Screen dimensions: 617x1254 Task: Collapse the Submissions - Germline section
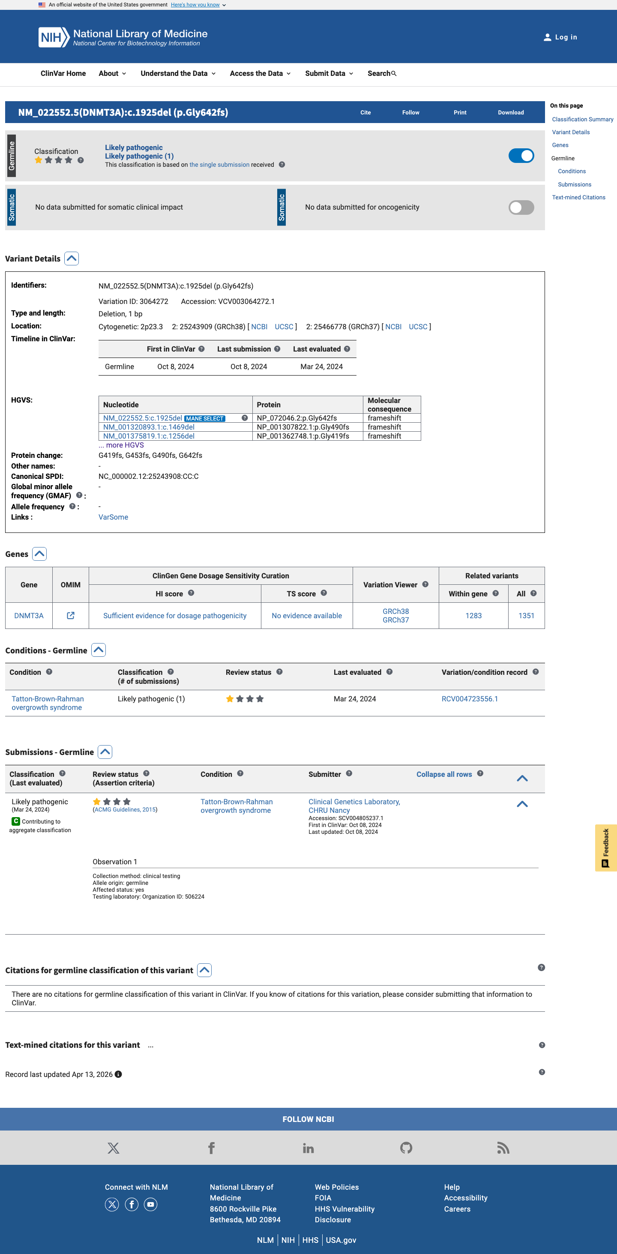click(x=105, y=752)
